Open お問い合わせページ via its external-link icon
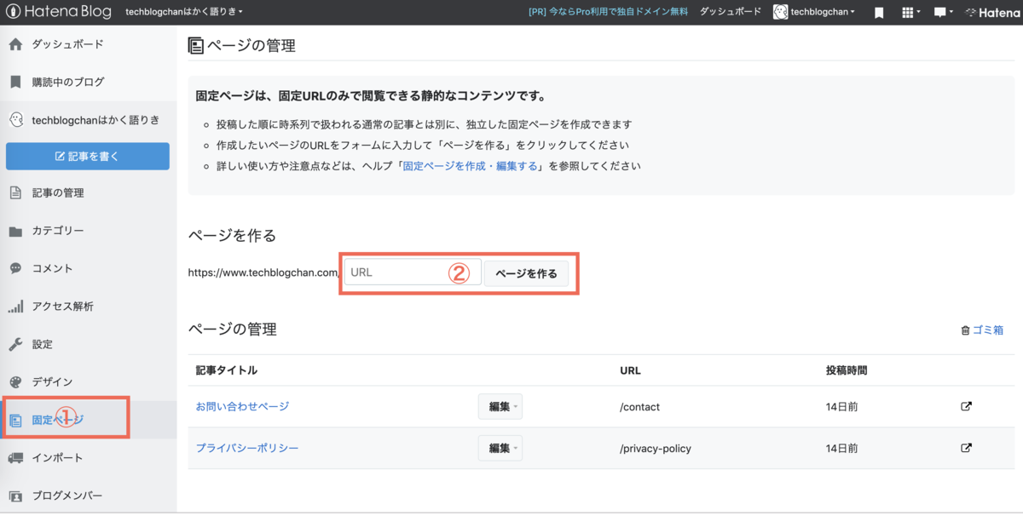 pyautogui.click(x=966, y=406)
